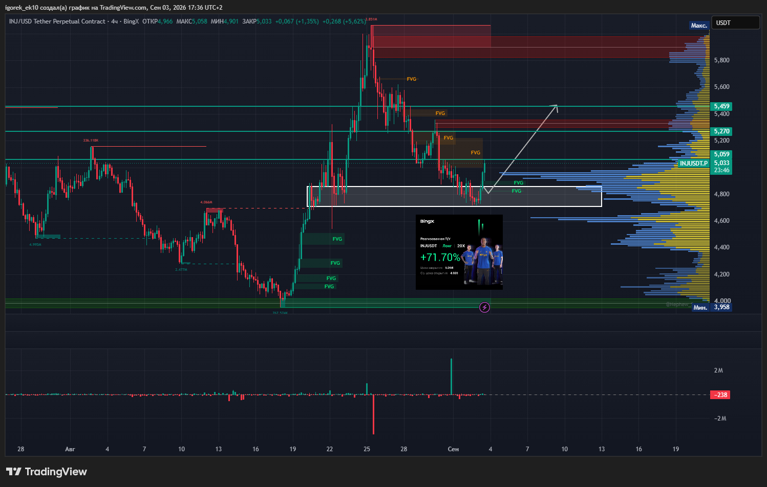Click the 336.118K volume annotation
Image resolution: width=767 pixels, height=487 pixels.
tap(91, 141)
